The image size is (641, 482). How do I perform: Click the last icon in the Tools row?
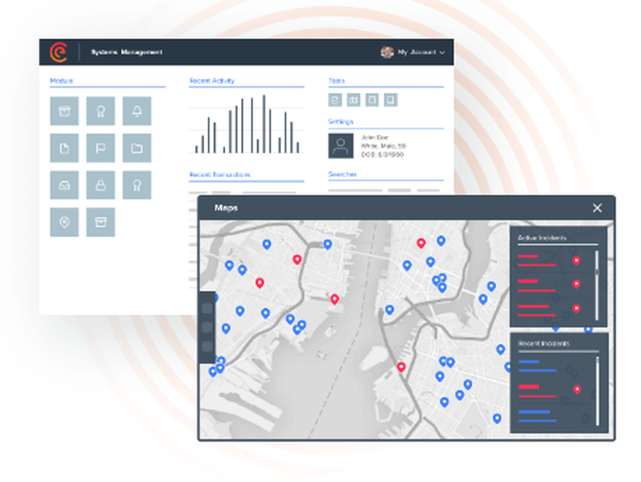(391, 100)
